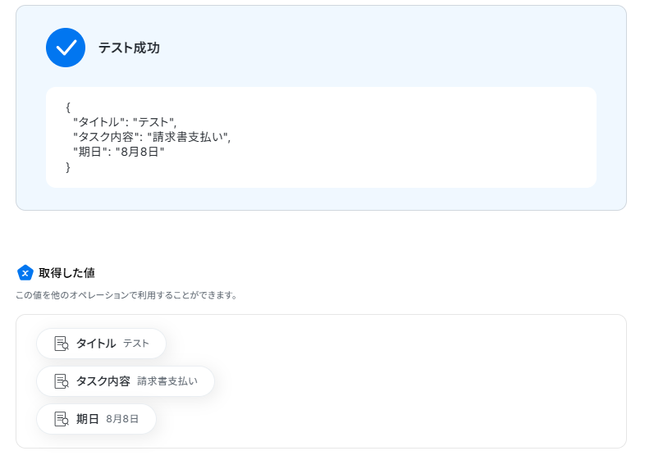Click the "期日": "8月8日" JSON line

tap(118, 152)
